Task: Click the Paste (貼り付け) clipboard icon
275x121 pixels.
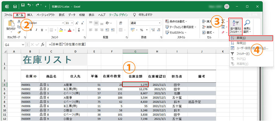Action: coord(11,23)
